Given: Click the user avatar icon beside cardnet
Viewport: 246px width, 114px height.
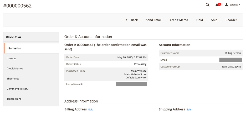Looking at the screenshot, I should (x=226, y=5).
